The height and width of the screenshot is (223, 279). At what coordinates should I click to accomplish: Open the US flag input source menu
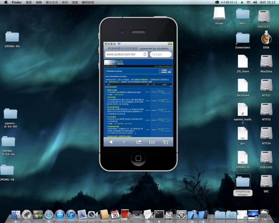[248, 2]
